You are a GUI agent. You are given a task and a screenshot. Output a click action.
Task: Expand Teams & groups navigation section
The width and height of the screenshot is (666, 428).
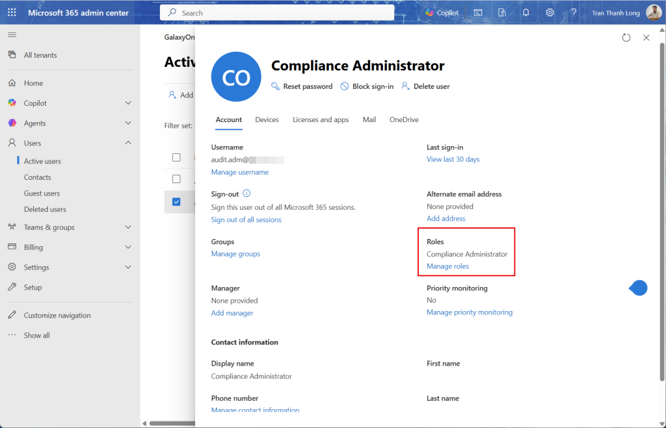pyautogui.click(x=128, y=227)
